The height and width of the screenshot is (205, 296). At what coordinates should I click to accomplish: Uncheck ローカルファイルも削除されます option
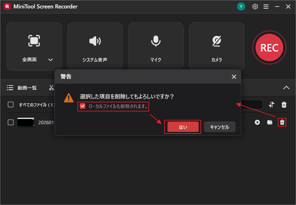(83, 106)
